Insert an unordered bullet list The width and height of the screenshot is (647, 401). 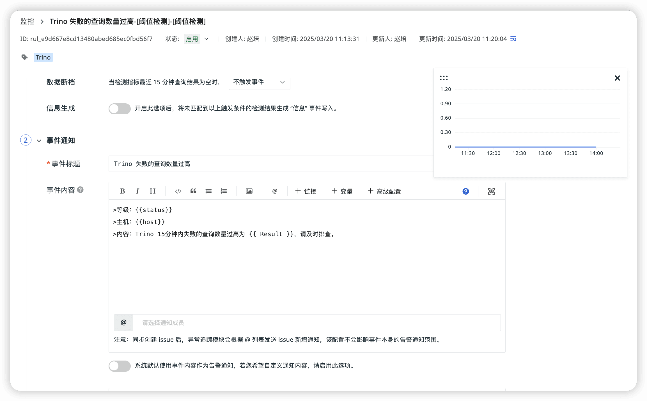(x=208, y=191)
